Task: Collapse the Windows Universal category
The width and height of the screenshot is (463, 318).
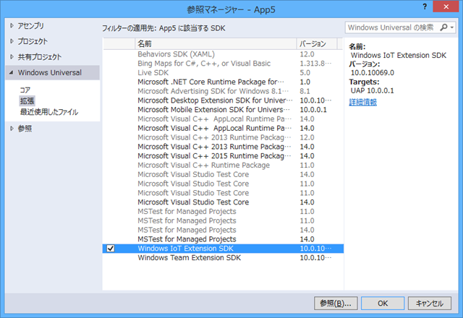Action: [x=11, y=73]
